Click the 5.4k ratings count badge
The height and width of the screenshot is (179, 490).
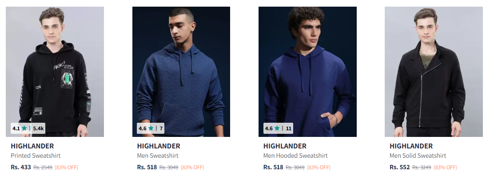(x=39, y=128)
